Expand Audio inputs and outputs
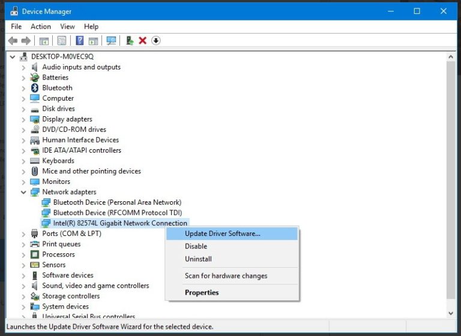 (x=23, y=68)
